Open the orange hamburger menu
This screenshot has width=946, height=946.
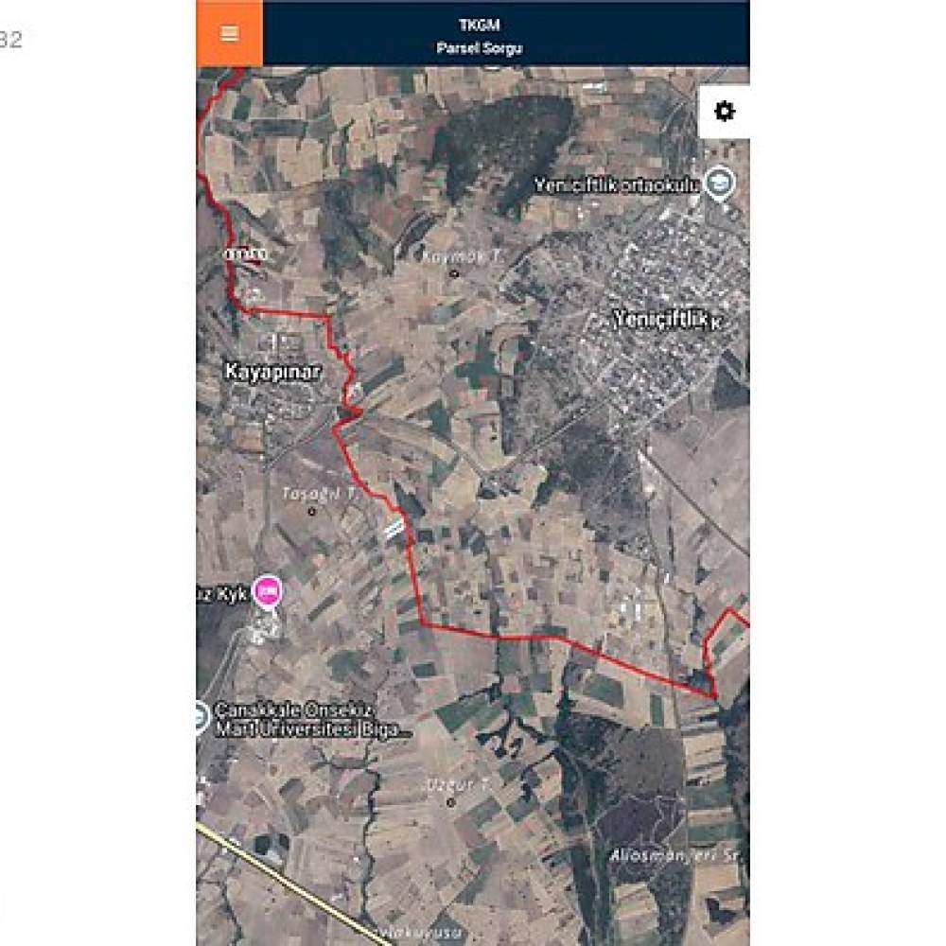pos(229,33)
